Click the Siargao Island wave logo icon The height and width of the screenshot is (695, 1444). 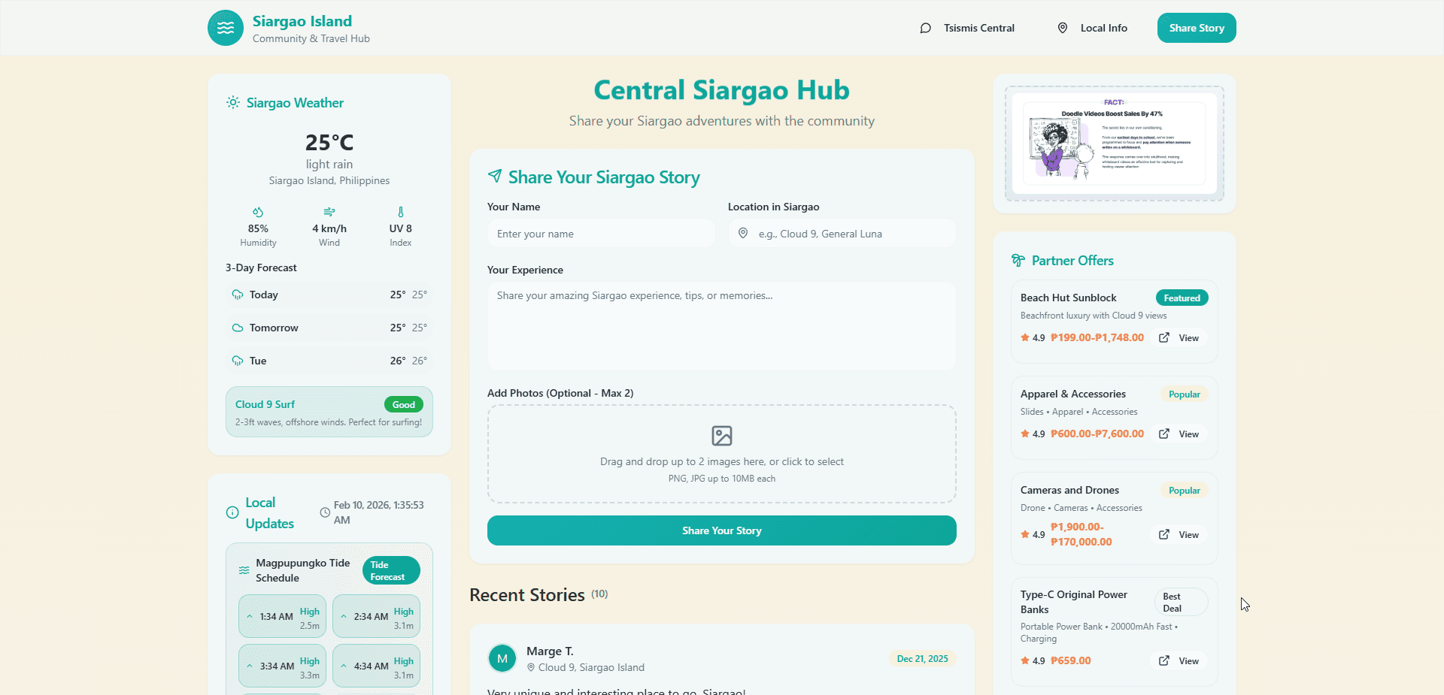tap(226, 28)
